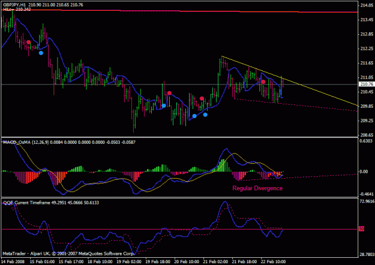375x265 pixels.
Task: Click the 214.05 price axis label
Action: pos(367,5)
